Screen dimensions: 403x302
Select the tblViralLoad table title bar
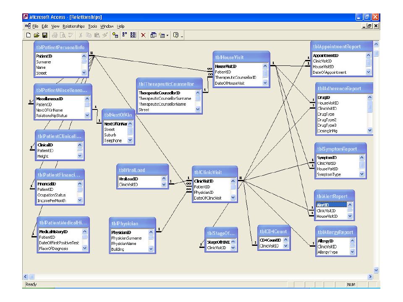point(143,170)
